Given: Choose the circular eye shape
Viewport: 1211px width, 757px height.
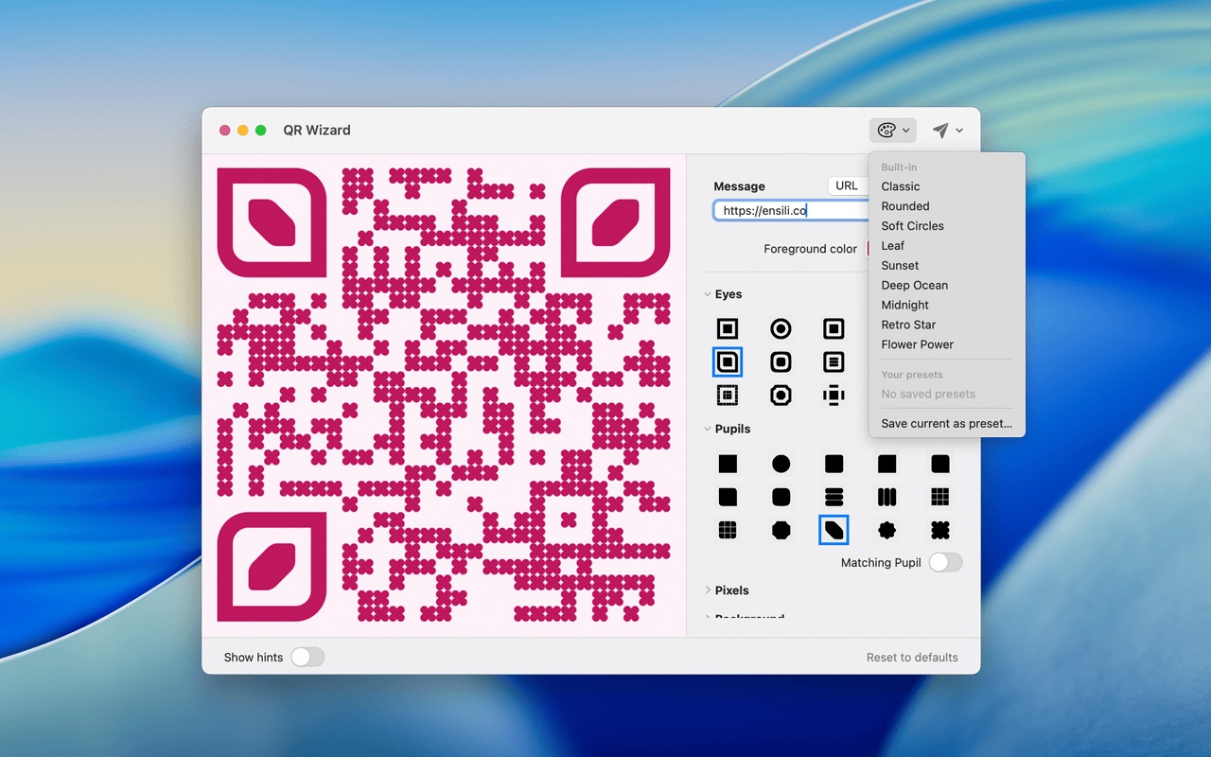Looking at the screenshot, I should point(781,328).
